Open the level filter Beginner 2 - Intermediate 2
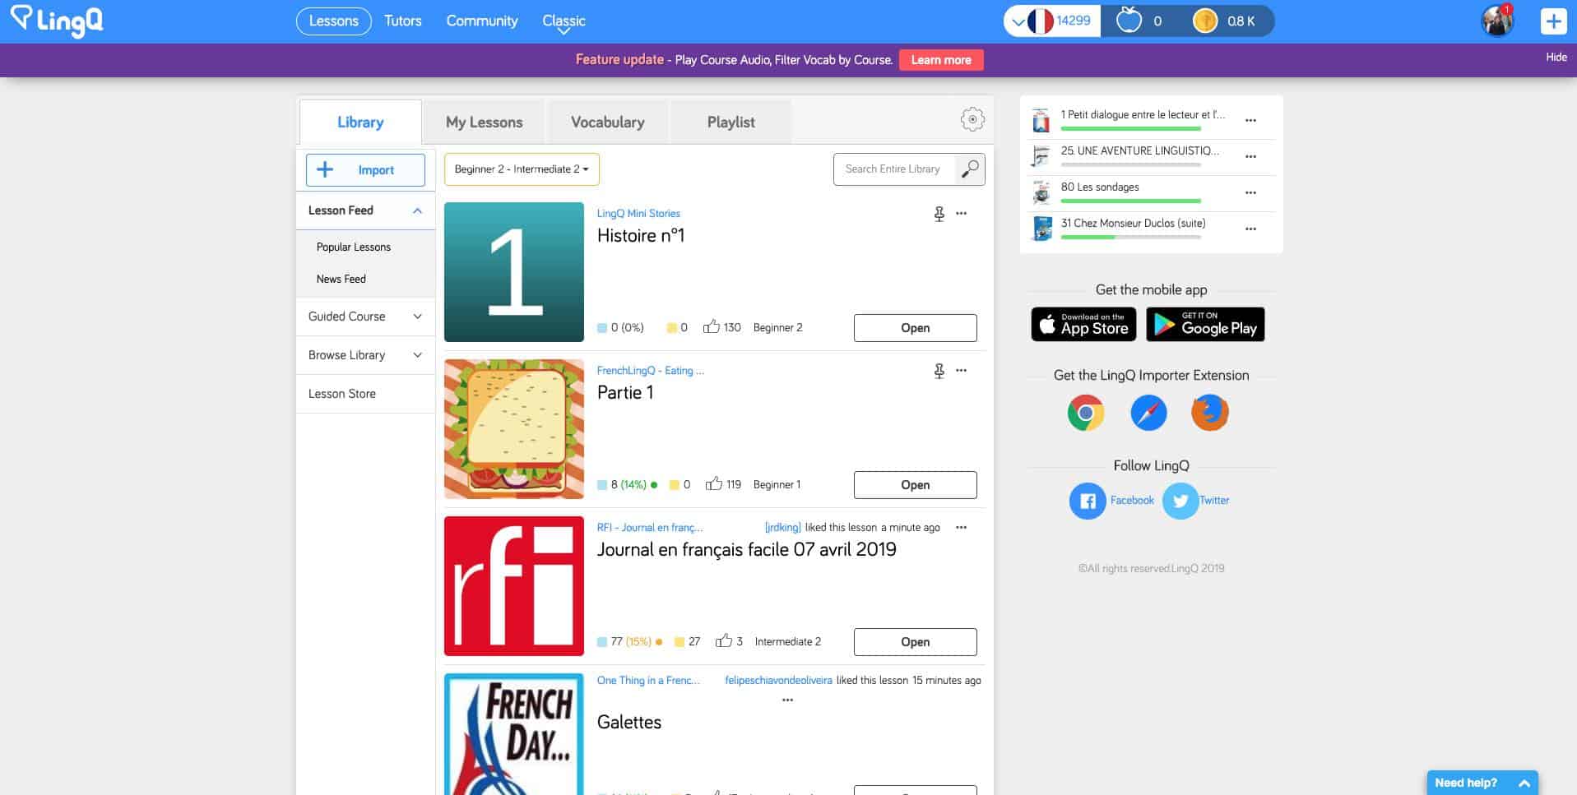 (522, 169)
